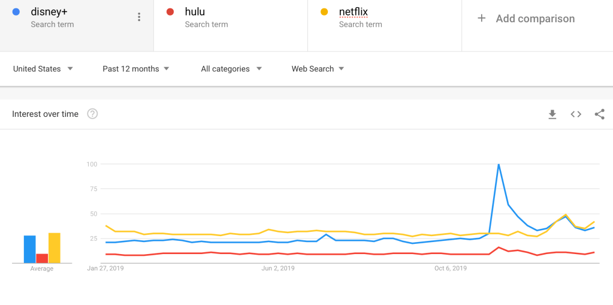Download the Interest over time CSV
This screenshot has width=613, height=305.
(552, 114)
